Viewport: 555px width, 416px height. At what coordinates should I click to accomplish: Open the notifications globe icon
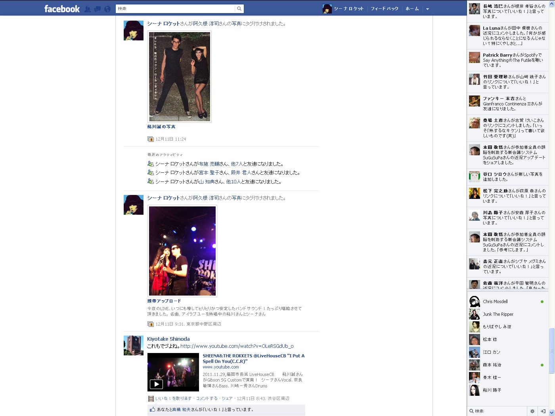click(x=107, y=9)
